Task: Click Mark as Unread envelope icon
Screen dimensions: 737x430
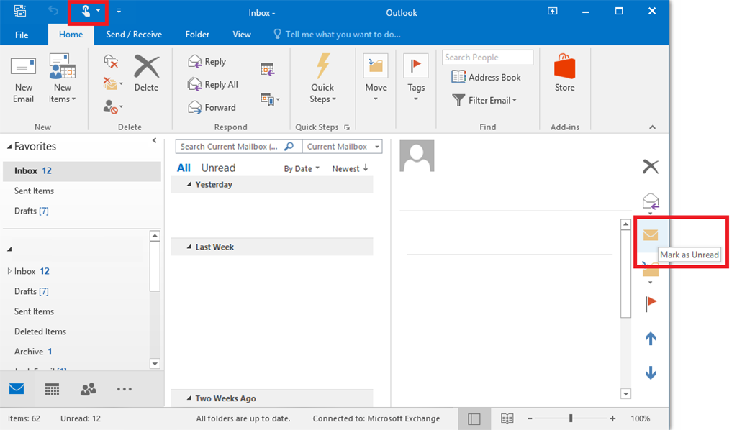Action: pyautogui.click(x=651, y=234)
